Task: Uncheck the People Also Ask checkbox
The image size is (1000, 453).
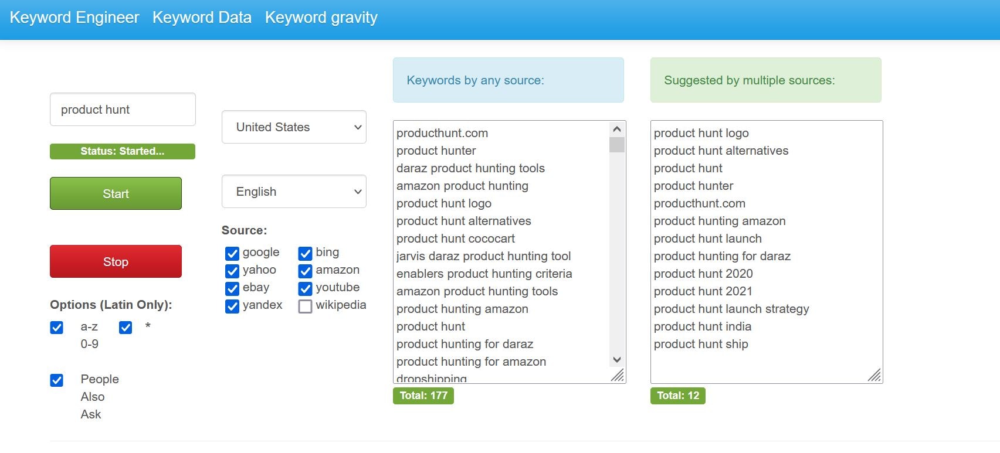Action: point(57,380)
